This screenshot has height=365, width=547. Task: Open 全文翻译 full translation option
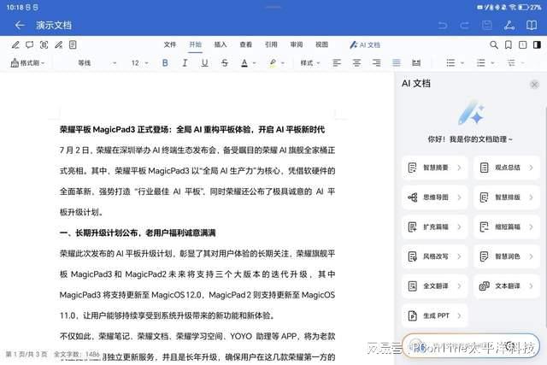click(x=435, y=286)
